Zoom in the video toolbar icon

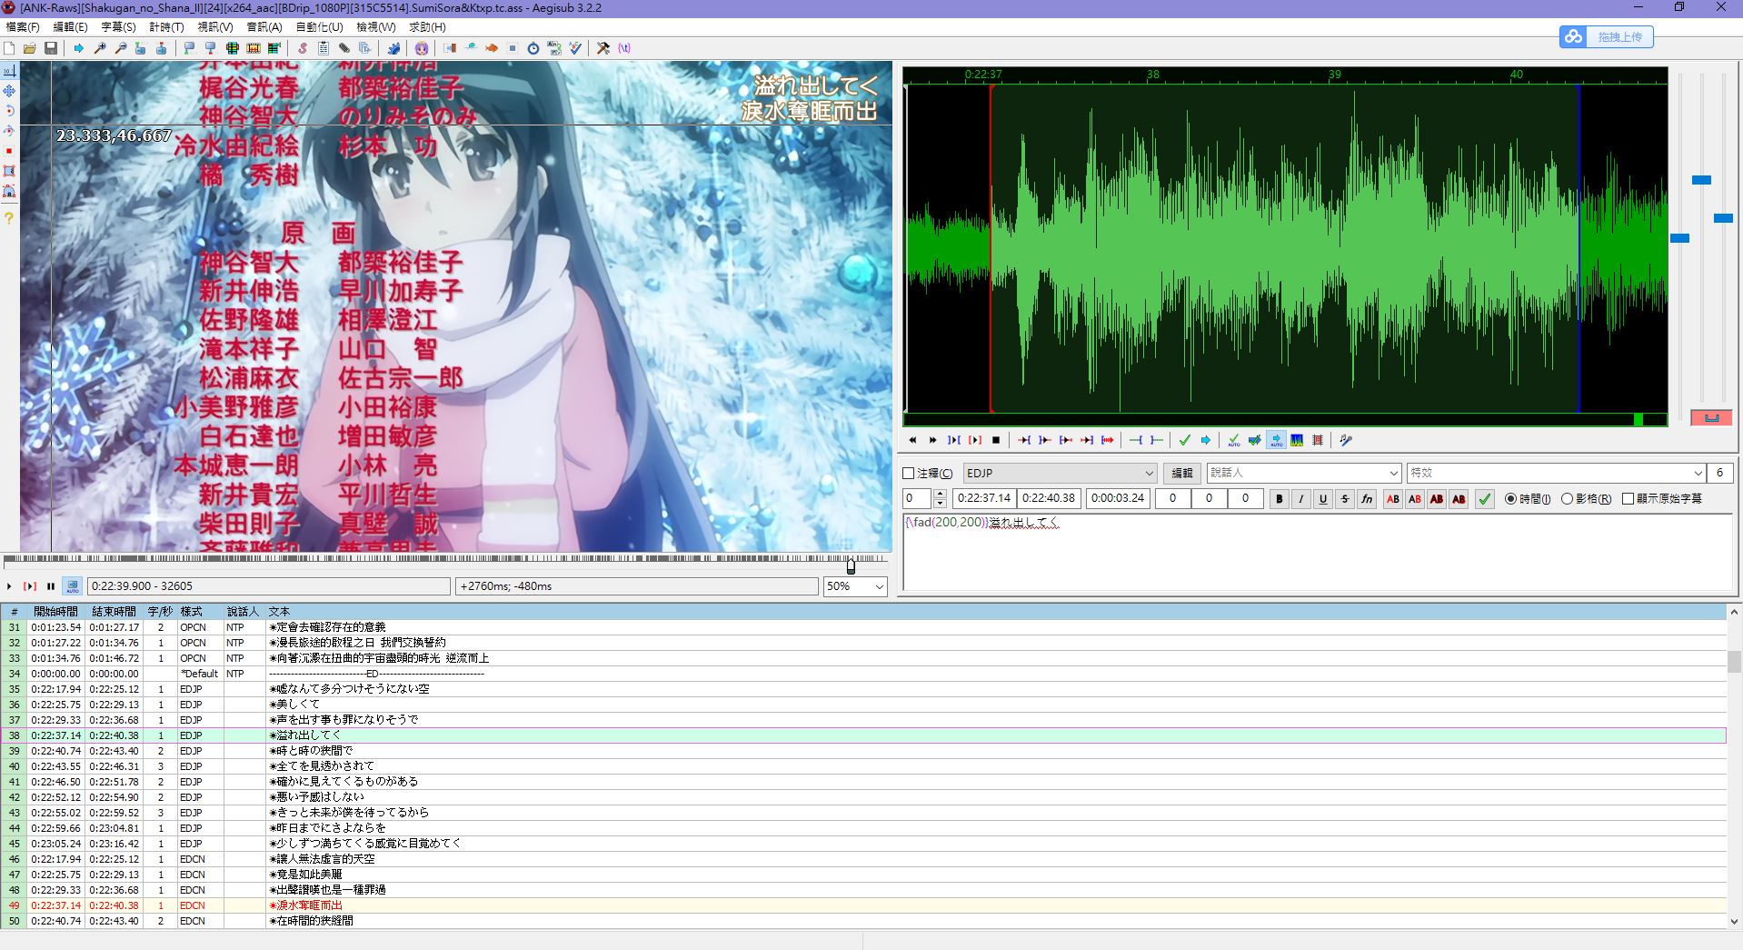[x=100, y=48]
